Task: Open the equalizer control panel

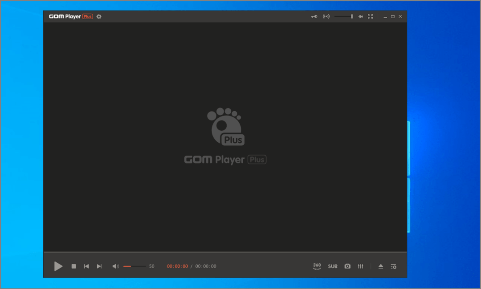Action: tap(360, 266)
